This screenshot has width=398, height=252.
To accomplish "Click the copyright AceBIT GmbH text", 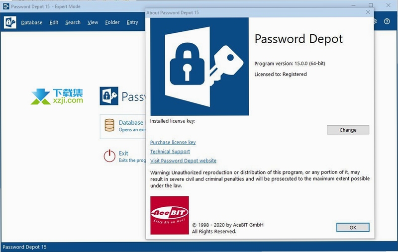I will pyautogui.click(x=228, y=225).
